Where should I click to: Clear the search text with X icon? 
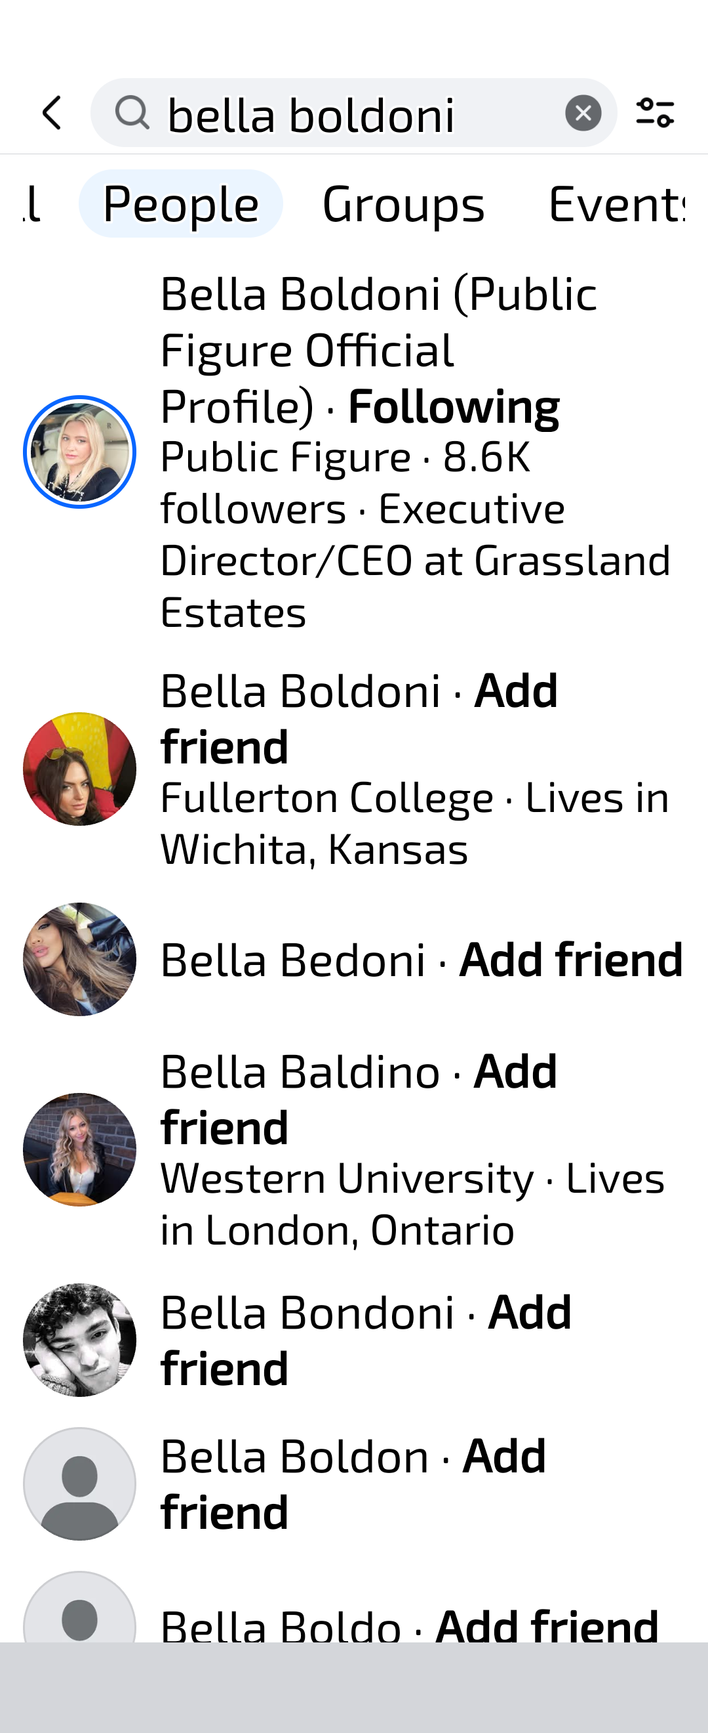click(582, 112)
